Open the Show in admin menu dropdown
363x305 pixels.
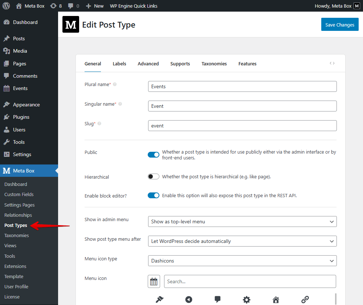(242, 221)
